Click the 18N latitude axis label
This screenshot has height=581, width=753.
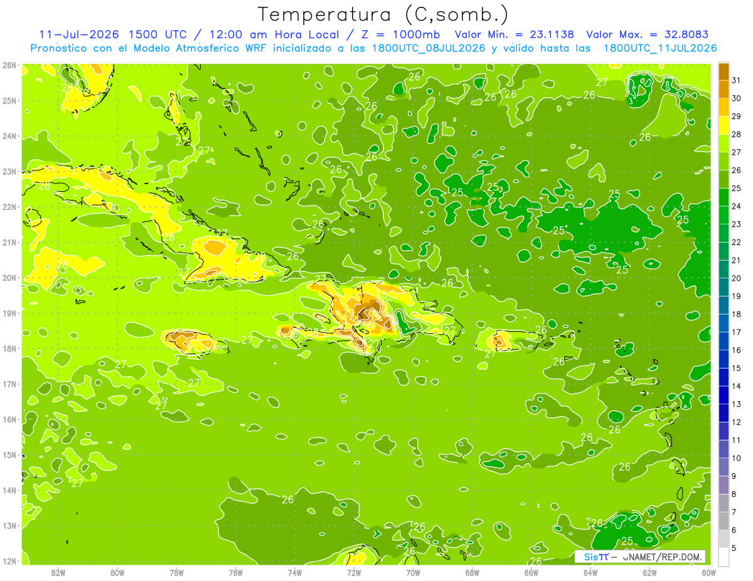[x=9, y=348]
